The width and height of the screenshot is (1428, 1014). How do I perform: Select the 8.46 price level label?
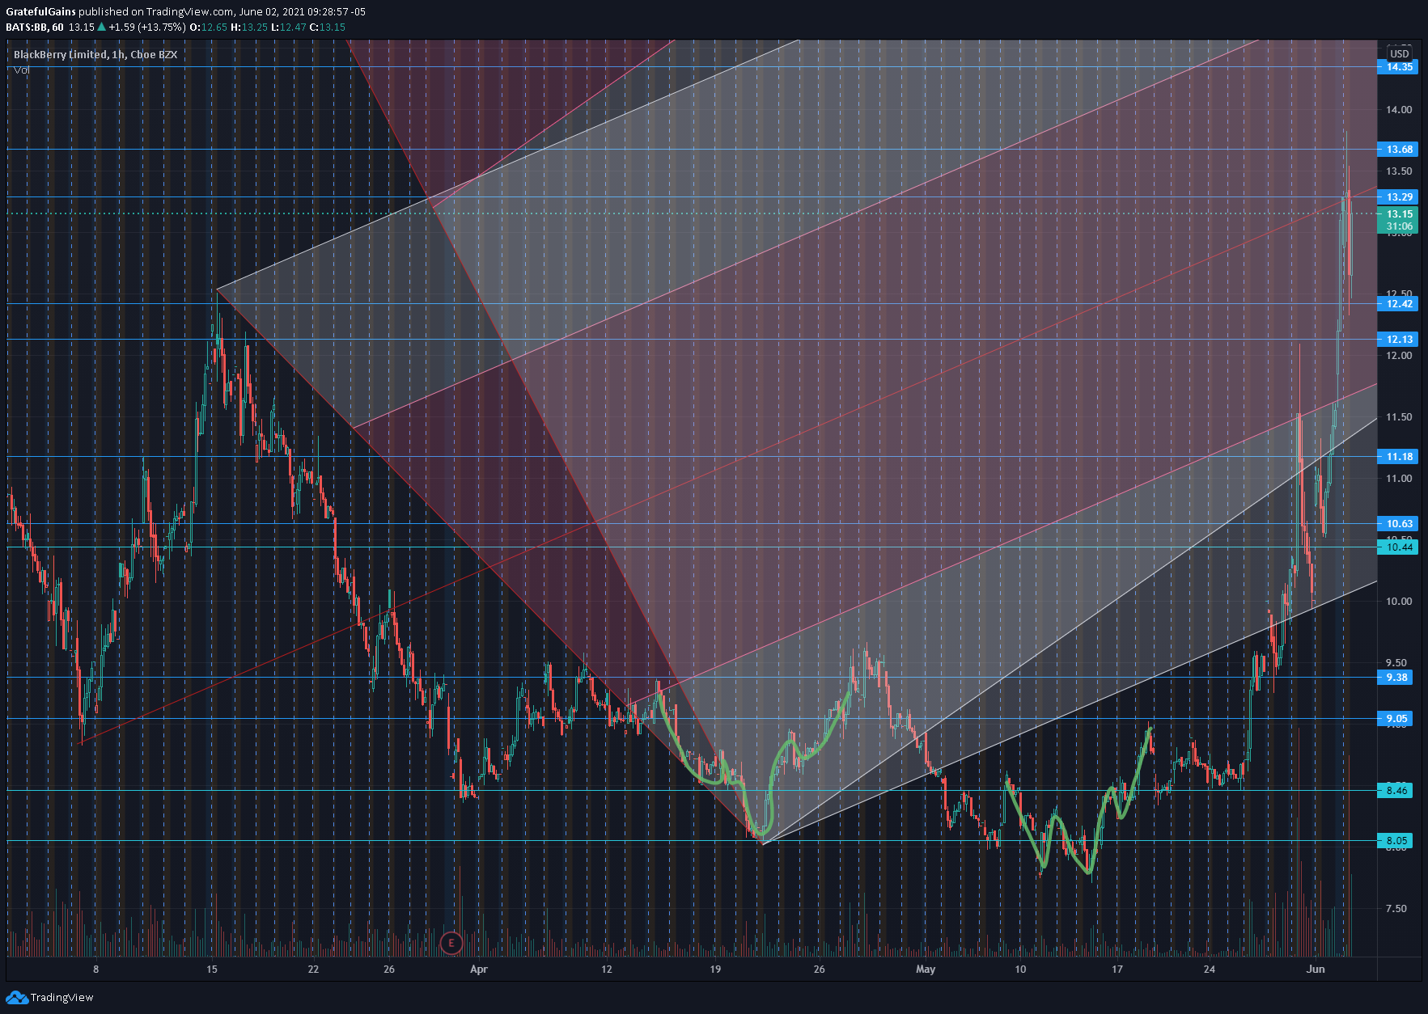(1395, 791)
